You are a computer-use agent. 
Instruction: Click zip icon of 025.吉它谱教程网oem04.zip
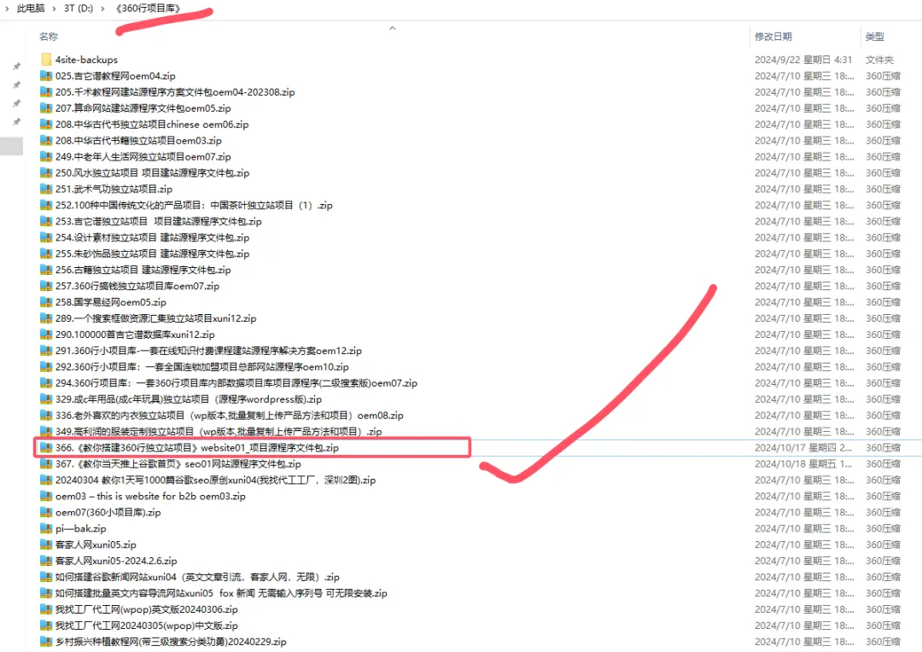(46, 76)
